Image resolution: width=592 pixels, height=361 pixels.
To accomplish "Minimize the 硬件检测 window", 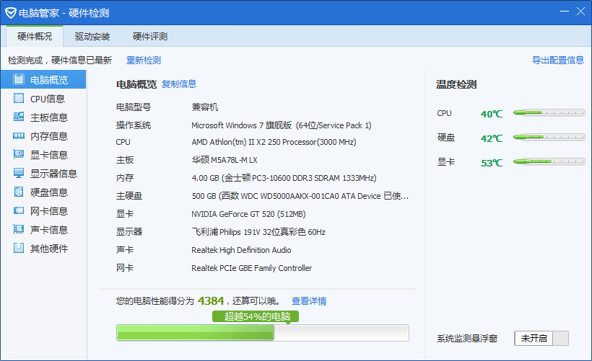I will click(x=565, y=12).
